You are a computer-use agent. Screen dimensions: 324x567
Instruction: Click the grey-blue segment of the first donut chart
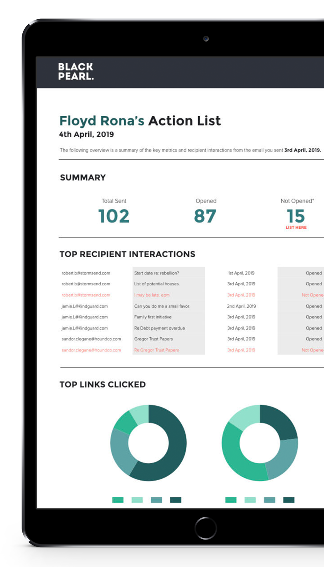(x=120, y=451)
